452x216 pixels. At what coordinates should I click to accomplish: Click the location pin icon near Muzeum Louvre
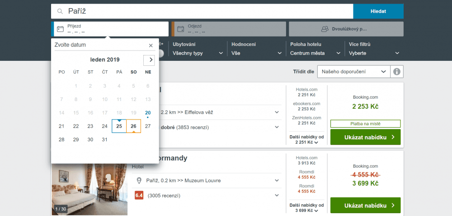click(139, 180)
